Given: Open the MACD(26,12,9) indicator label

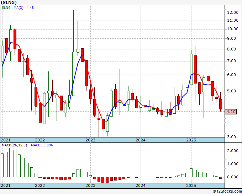Looking at the screenshot, I should (x=14, y=146).
